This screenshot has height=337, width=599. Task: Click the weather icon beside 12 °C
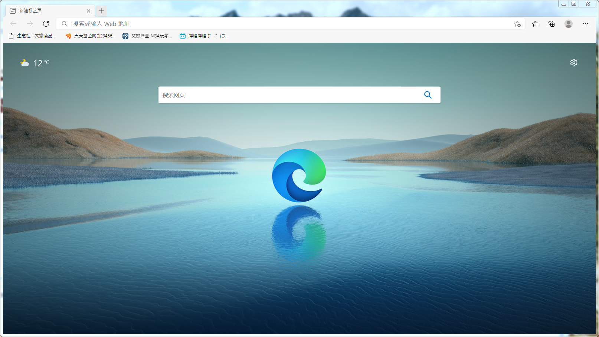(25, 63)
